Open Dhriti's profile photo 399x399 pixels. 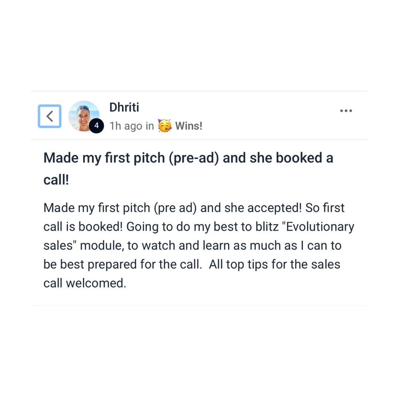[x=84, y=116]
